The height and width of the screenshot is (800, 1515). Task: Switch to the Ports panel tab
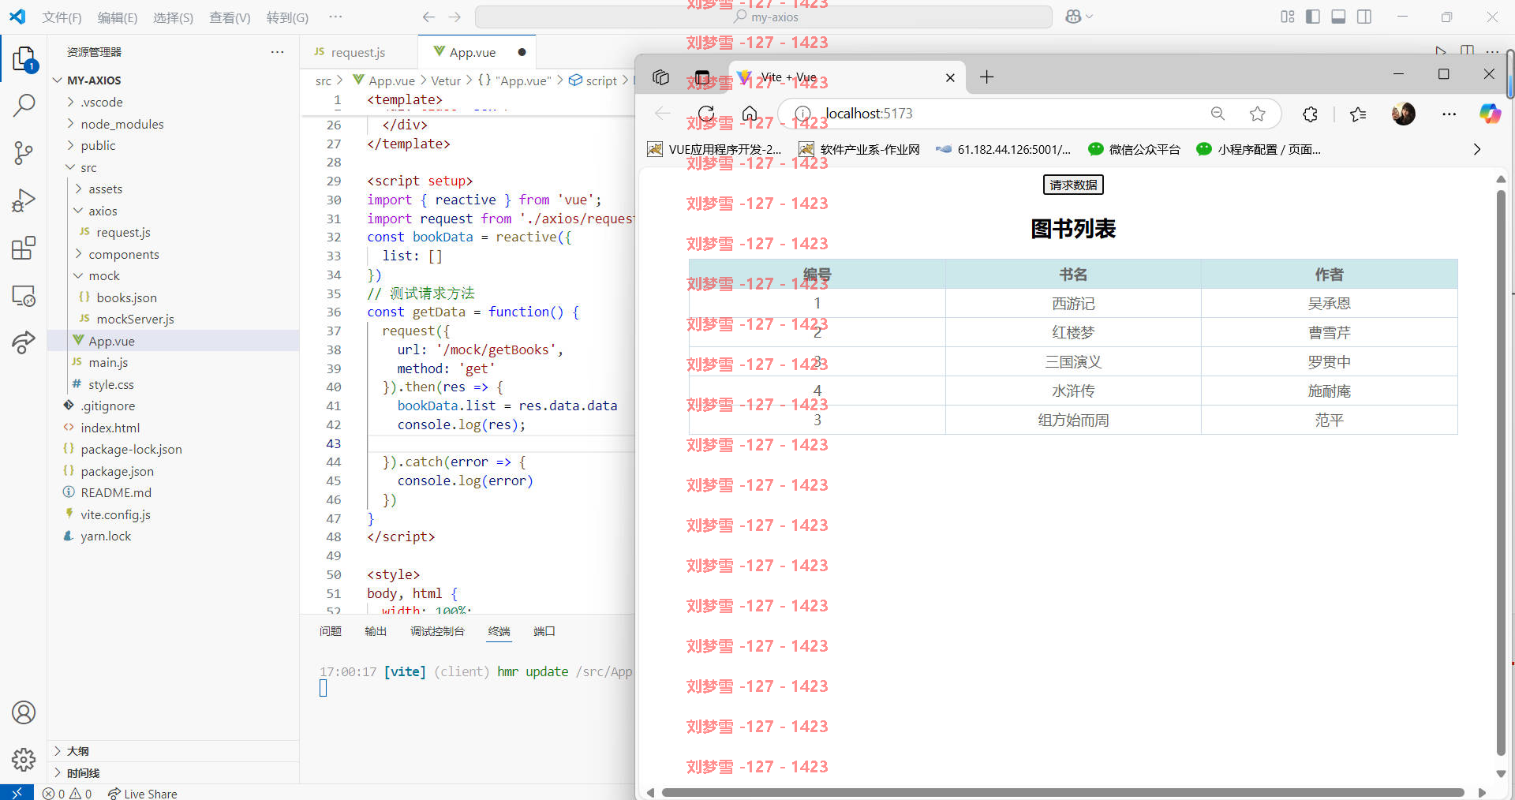click(x=544, y=631)
